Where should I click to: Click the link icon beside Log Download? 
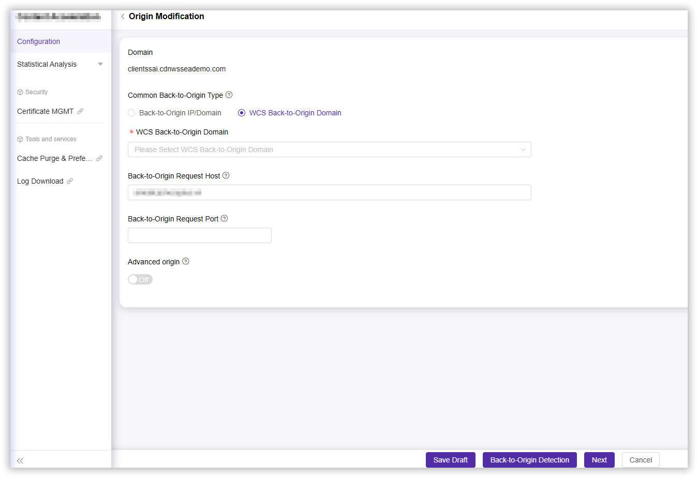(70, 181)
